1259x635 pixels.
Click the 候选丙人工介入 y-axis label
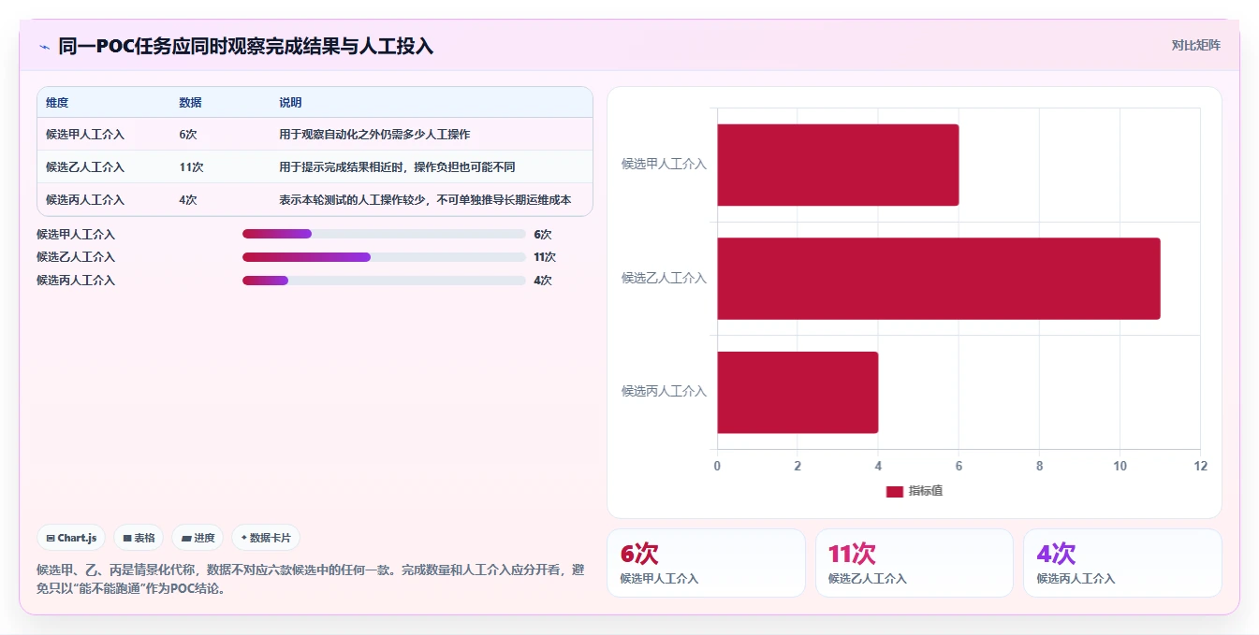[664, 391]
